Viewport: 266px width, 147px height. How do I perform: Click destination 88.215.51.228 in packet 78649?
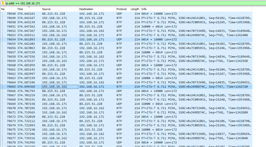pyautogui.click(x=91, y=18)
